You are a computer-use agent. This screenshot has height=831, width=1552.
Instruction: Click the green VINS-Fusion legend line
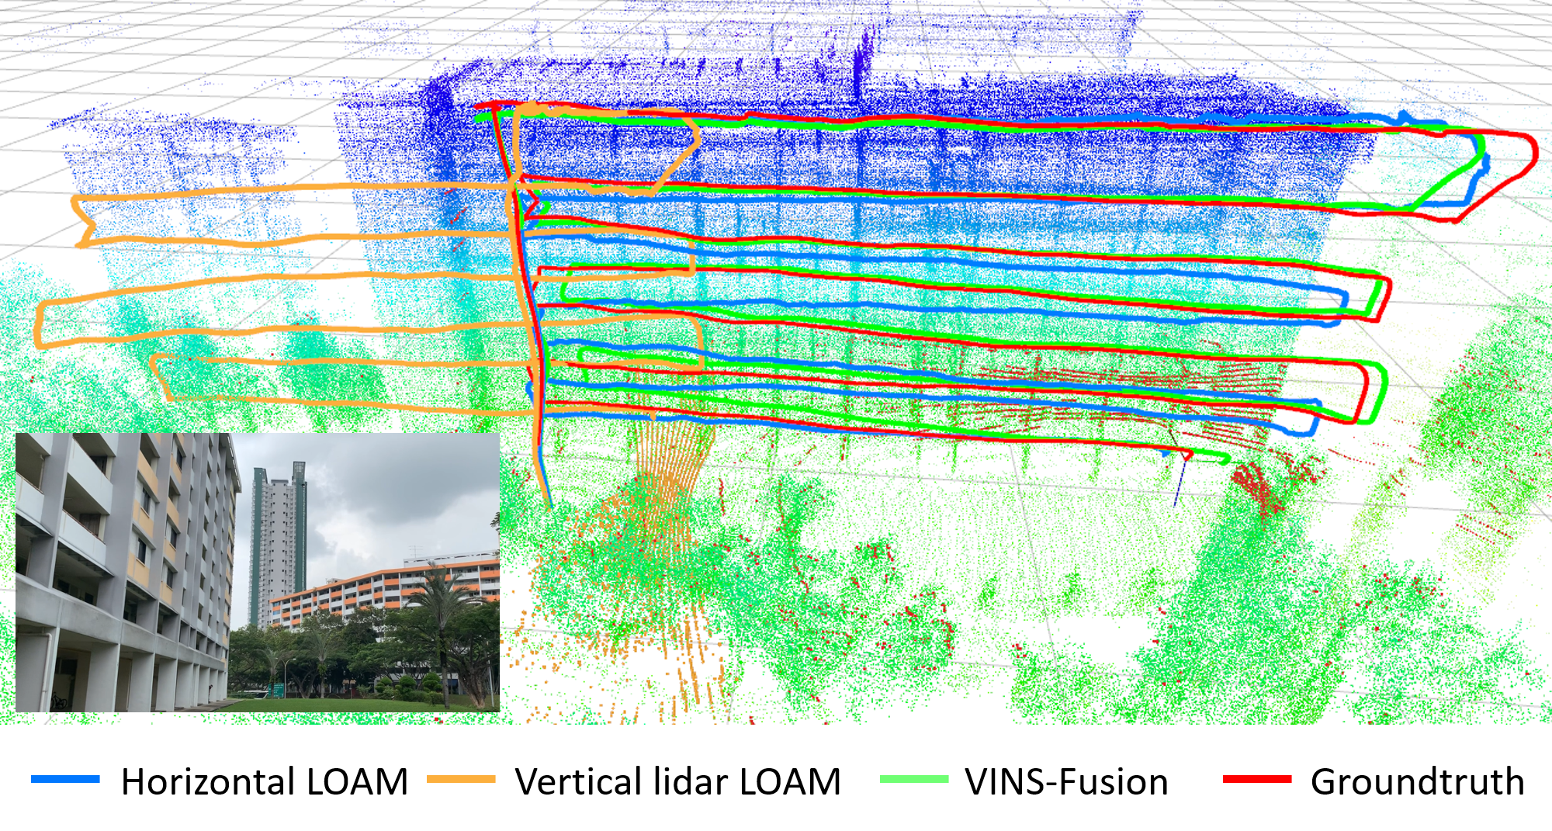pyautogui.click(x=913, y=779)
